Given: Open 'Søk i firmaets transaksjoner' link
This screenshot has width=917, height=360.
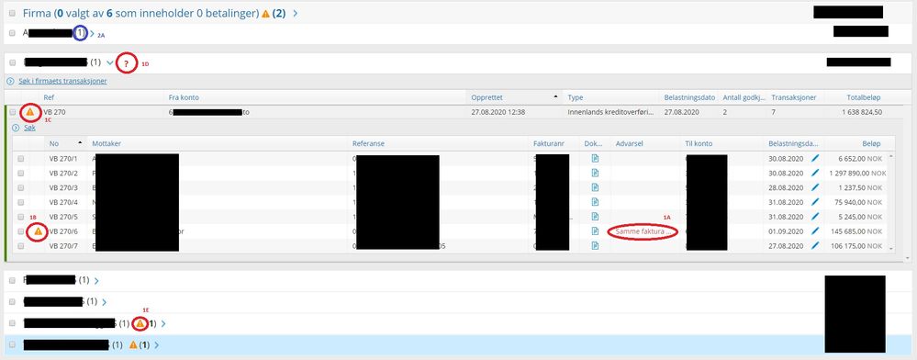Looking at the screenshot, I should (63, 82).
